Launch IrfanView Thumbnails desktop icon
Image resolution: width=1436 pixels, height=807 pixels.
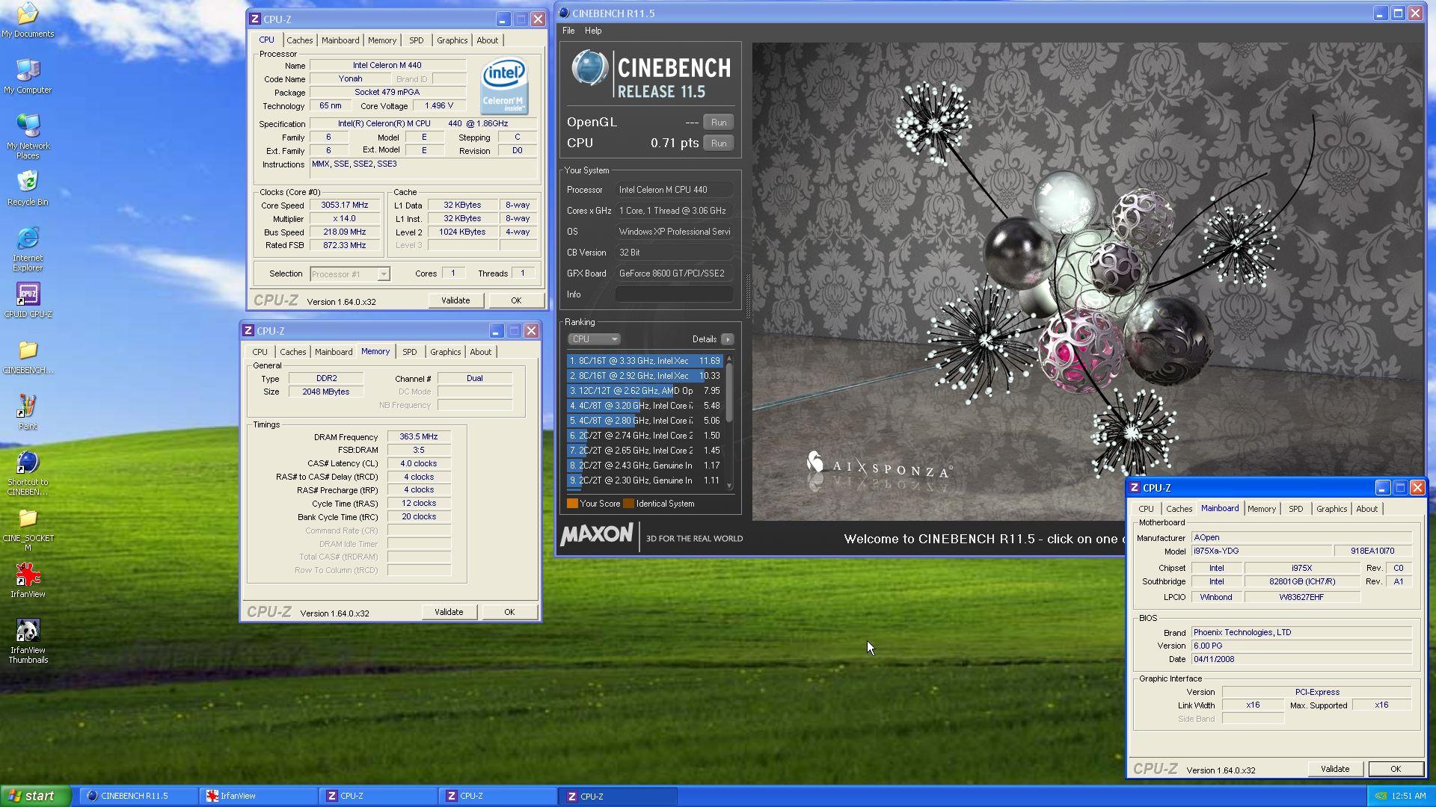pos(28,641)
